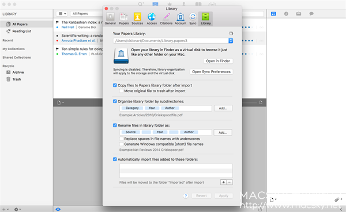Open the General preferences tab
346x212 pixels.
[110, 19]
